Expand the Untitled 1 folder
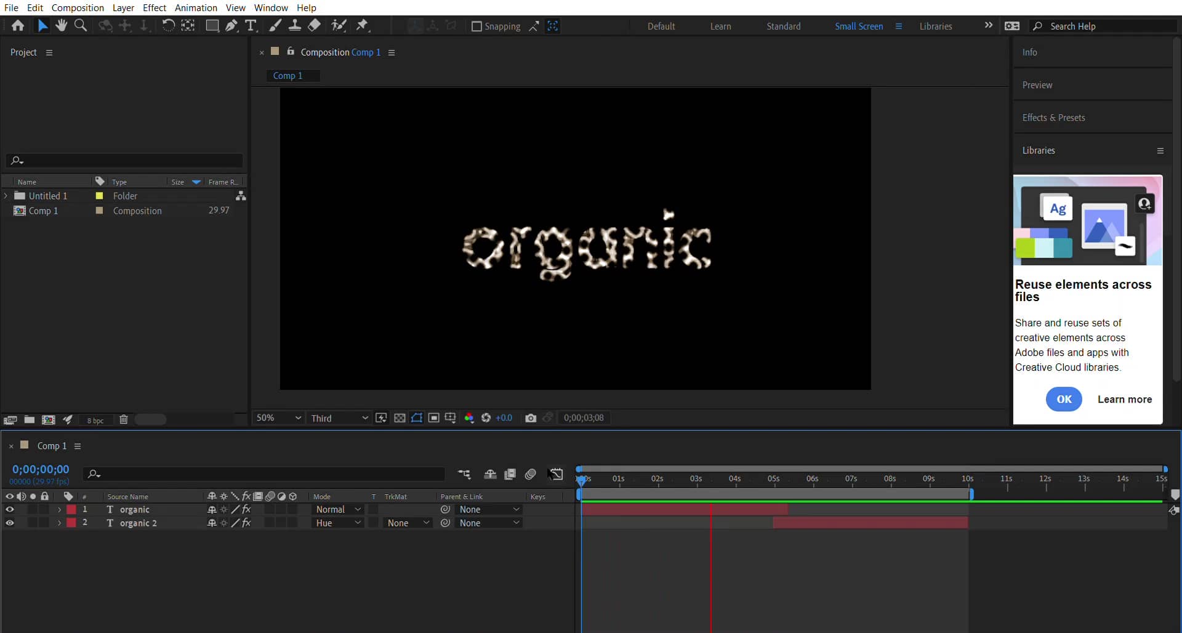Screen dimensions: 1182x633 click(6, 196)
